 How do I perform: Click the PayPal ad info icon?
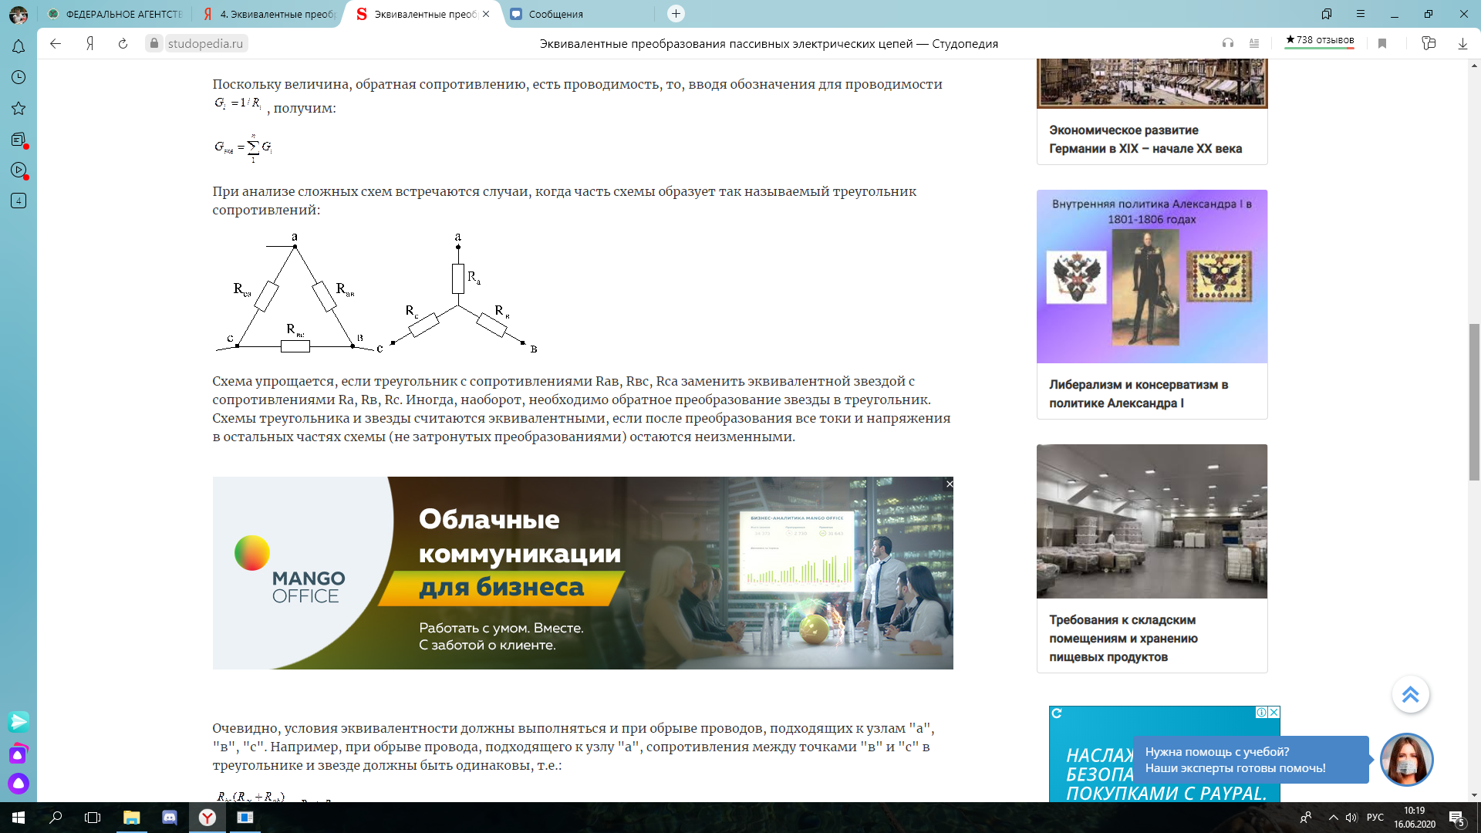1262,713
